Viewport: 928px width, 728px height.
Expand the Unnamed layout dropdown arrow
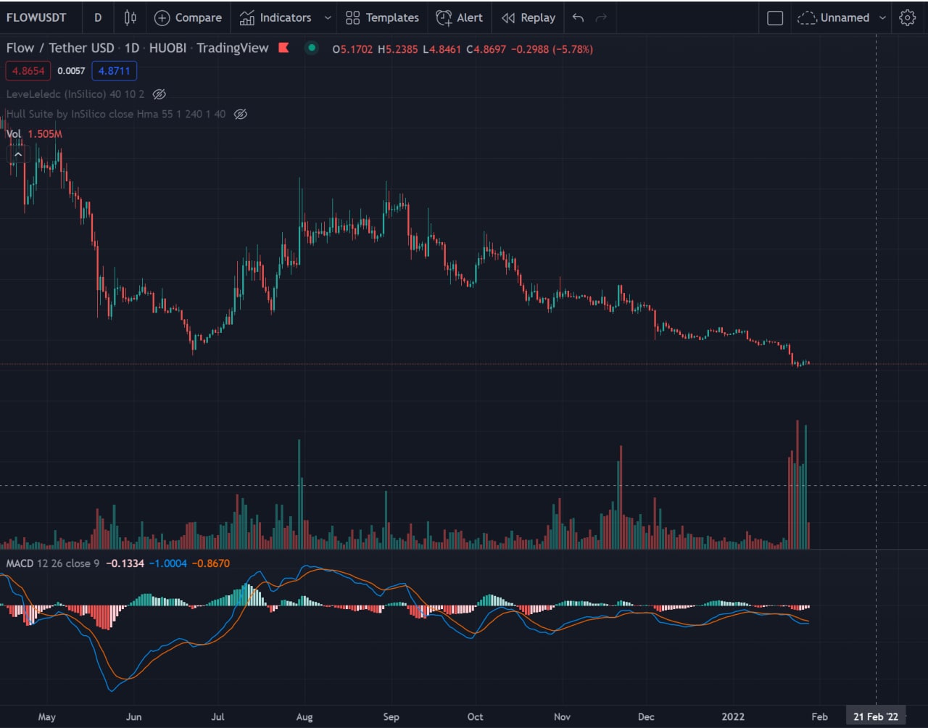882,17
